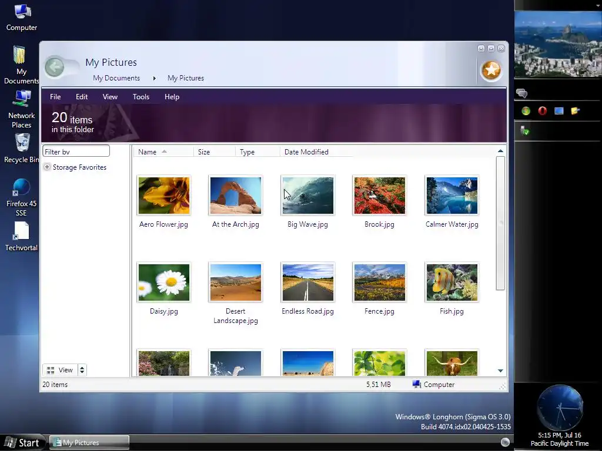
Task: Open the Tools menu
Action: click(141, 97)
